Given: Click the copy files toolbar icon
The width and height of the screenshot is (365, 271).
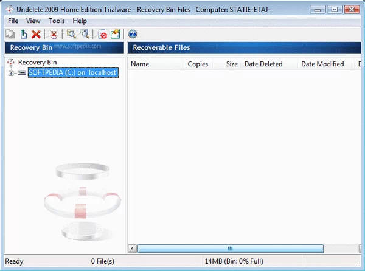Looking at the screenshot, I should pos(10,34).
